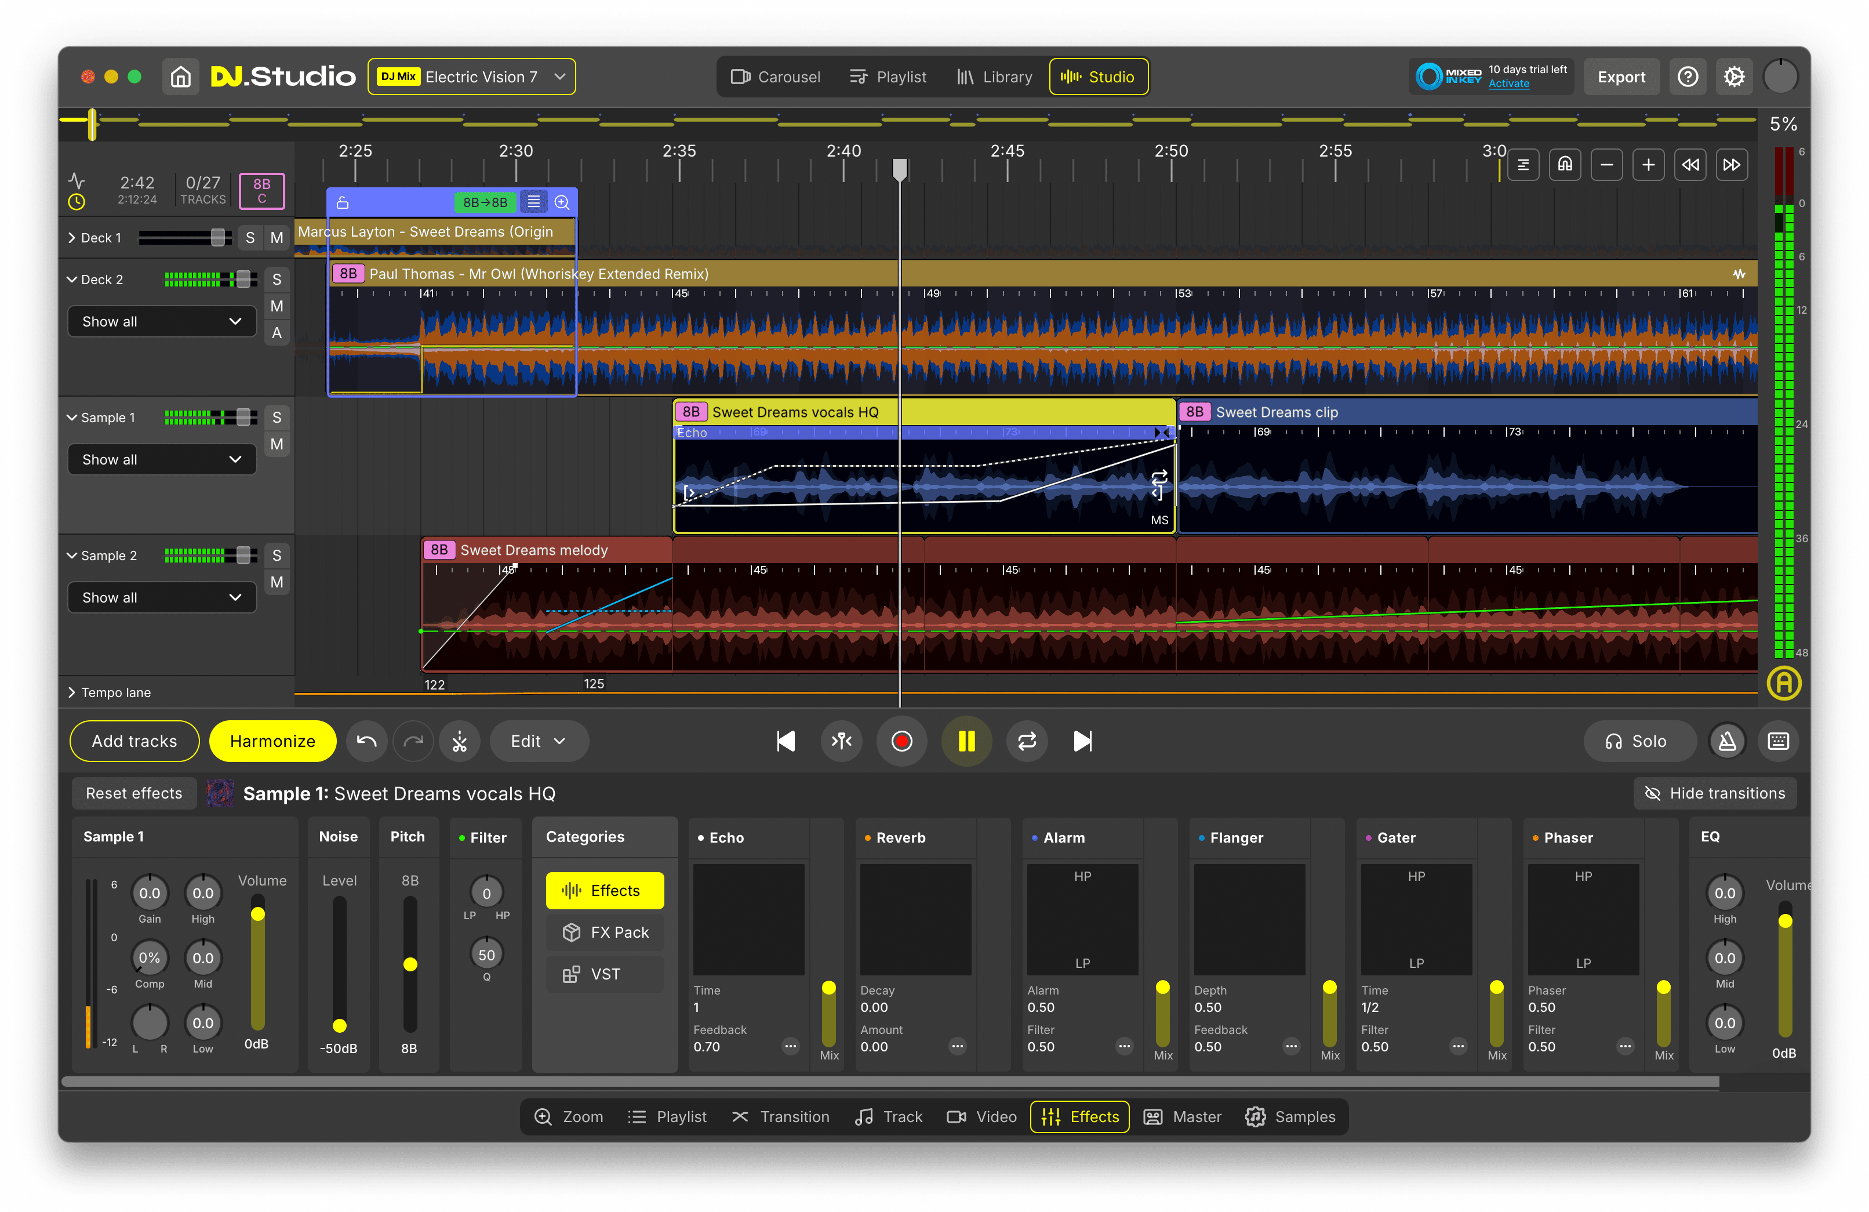The width and height of the screenshot is (1869, 1212).
Task: Click the Noise Level slider handle
Action: pyautogui.click(x=339, y=1025)
